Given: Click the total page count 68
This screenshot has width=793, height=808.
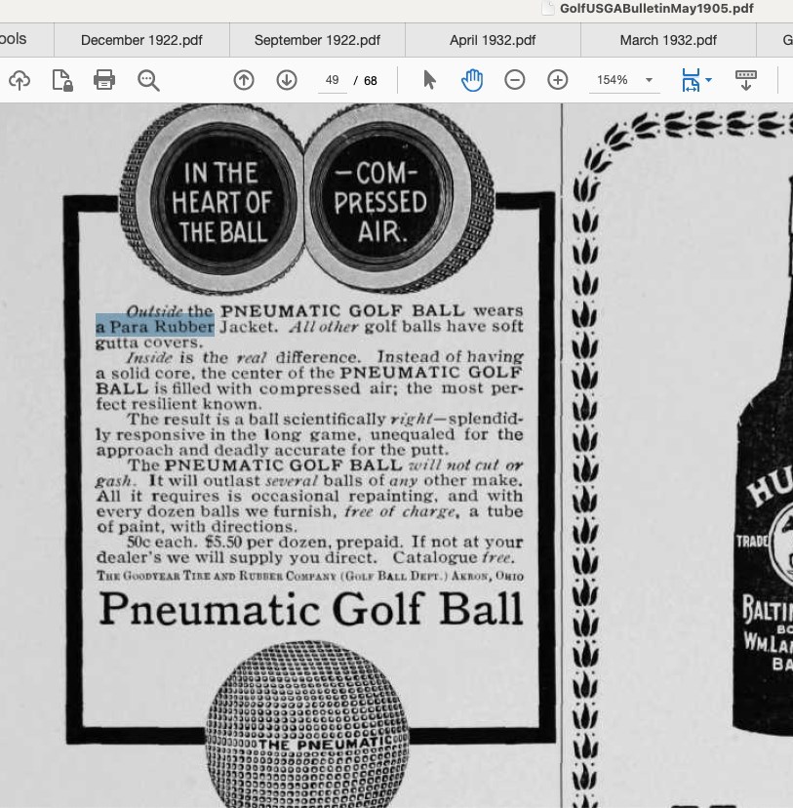Looking at the screenshot, I should (x=371, y=80).
